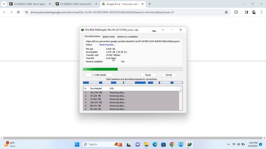Viewport: 266px width, 149px height.
Task: Open Task View from the taskbar
Action: coord(129,144)
